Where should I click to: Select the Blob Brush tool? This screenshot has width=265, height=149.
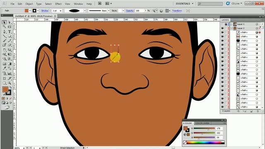coord(5,45)
